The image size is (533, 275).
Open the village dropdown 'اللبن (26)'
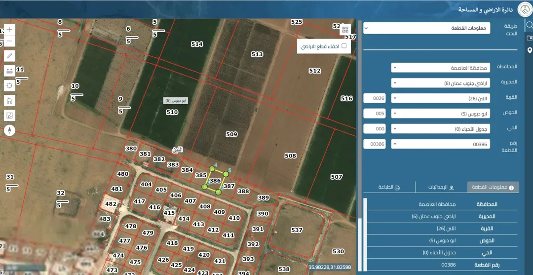click(x=441, y=98)
